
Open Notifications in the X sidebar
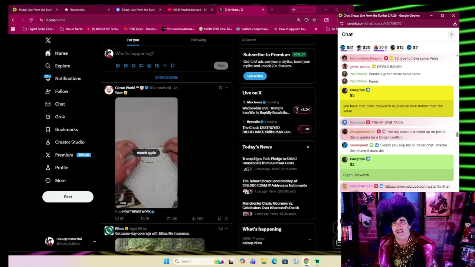click(x=63, y=78)
